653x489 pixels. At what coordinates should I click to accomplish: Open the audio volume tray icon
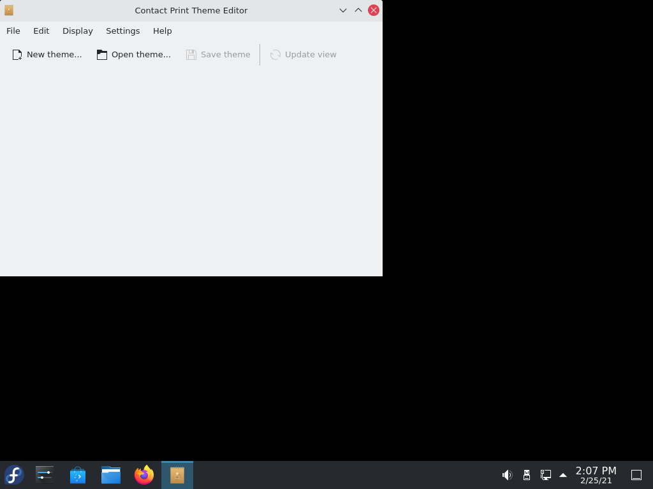point(507,475)
